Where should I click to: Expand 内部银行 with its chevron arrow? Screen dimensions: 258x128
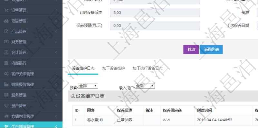coord(56,63)
